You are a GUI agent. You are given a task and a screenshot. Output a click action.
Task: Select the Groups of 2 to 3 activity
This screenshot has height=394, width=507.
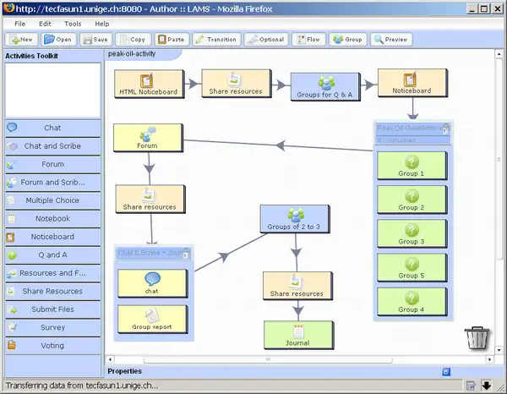click(295, 220)
